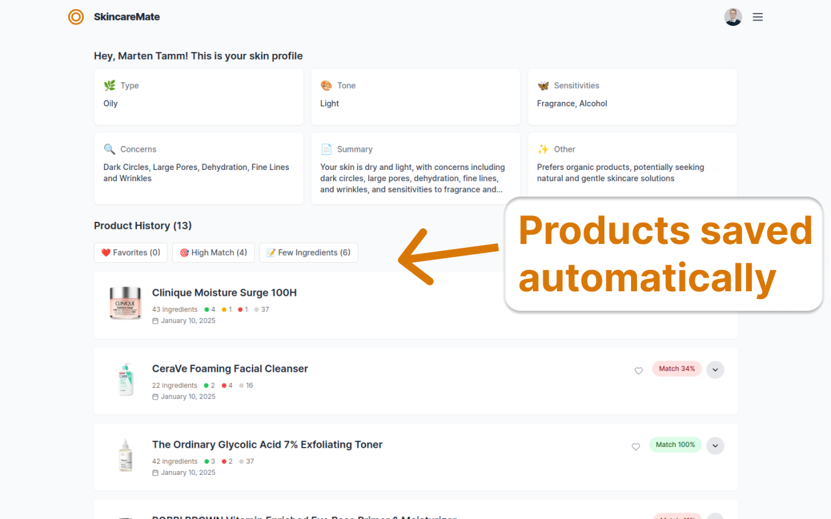Open the user profile avatar
831x519 pixels.
733,17
